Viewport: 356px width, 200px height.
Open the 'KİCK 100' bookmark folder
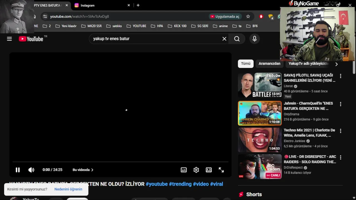click(177, 26)
